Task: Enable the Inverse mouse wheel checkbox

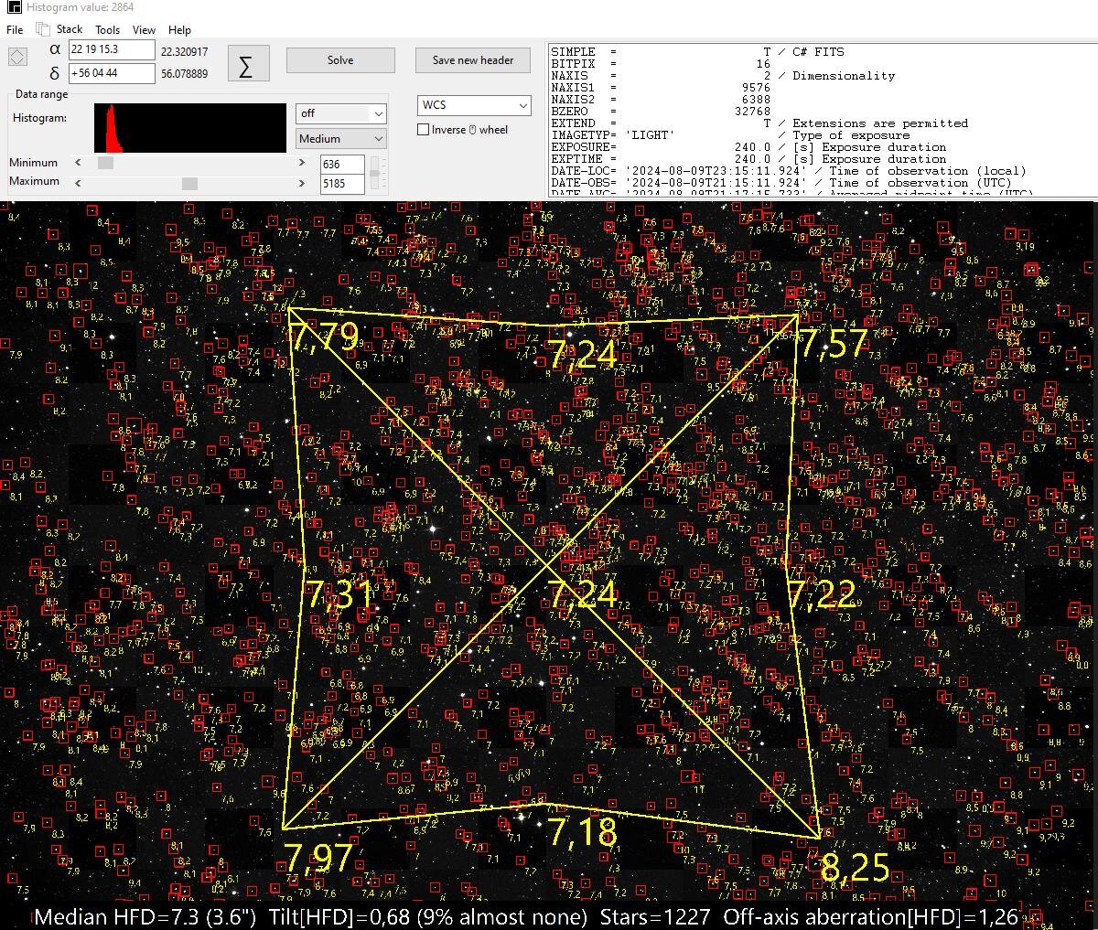Action: (x=424, y=130)
